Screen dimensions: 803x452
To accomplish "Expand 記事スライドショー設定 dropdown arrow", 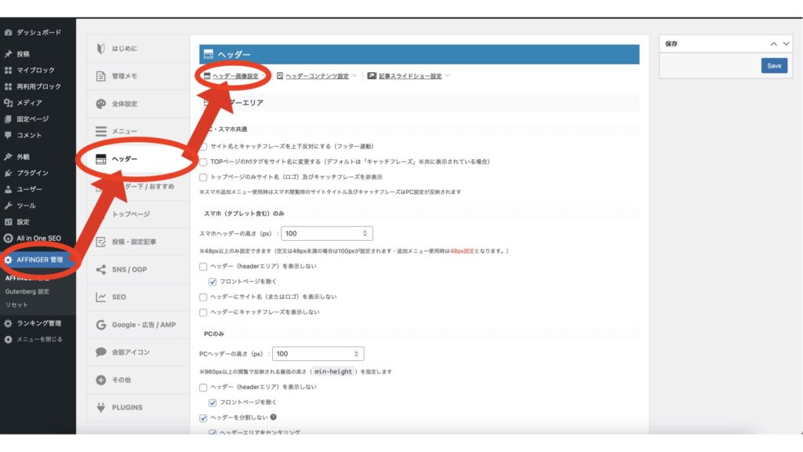I will tap(448, 76).
